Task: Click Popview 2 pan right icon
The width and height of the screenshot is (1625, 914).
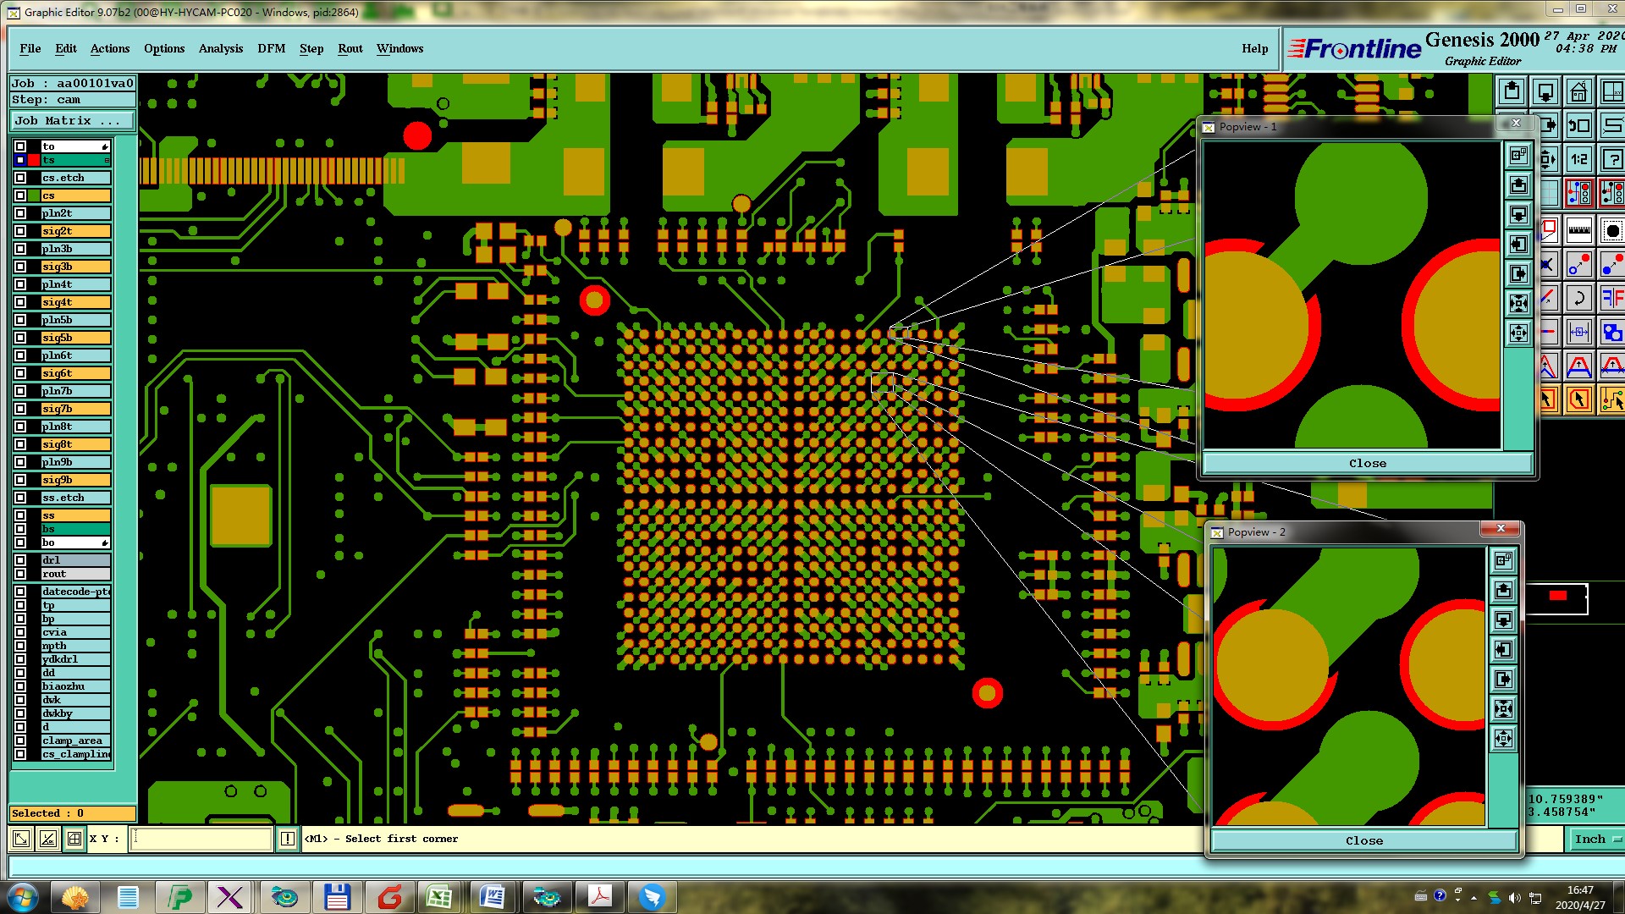Action: click(1503, 679)
